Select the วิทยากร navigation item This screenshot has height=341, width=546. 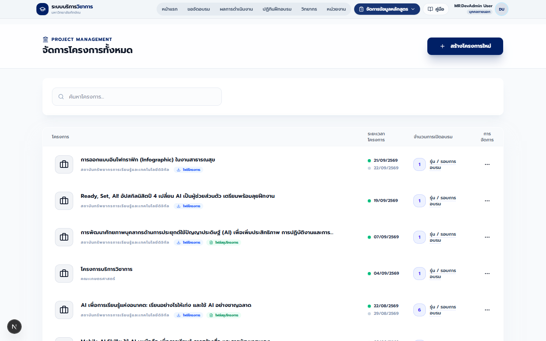click(x=309, y=9)
